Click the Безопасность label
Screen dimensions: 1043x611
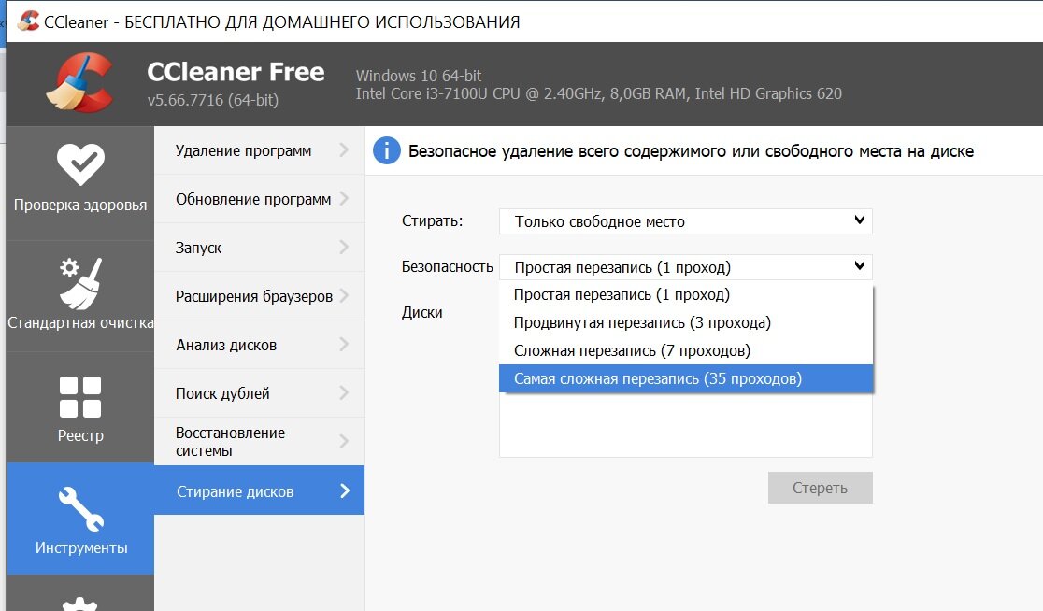447,266
